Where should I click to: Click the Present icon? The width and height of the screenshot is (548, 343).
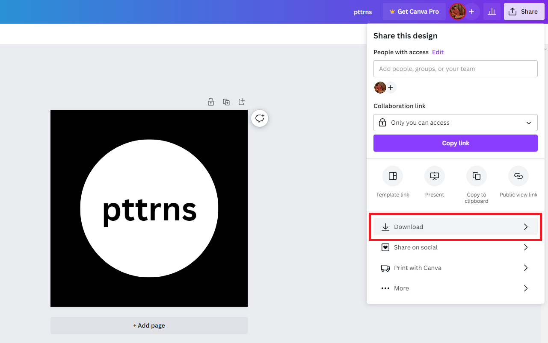(435, 176)
